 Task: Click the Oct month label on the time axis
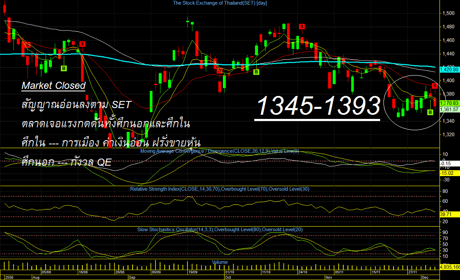click(228, 277)
